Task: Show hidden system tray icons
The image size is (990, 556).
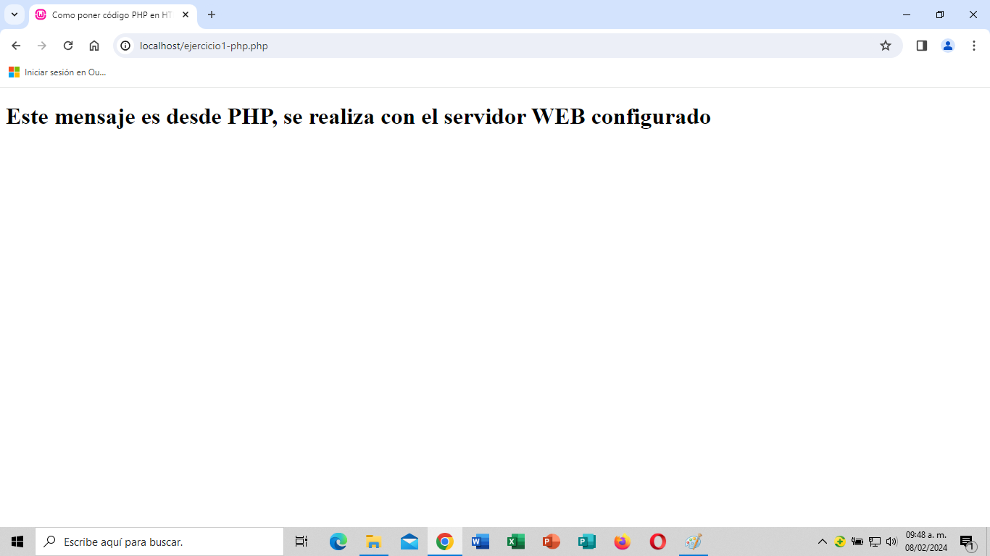Action: coord(822,542)
